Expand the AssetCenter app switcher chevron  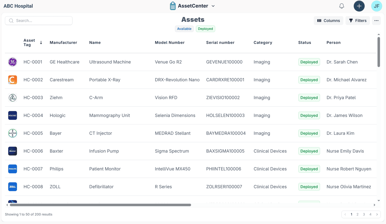click(213, 6)
